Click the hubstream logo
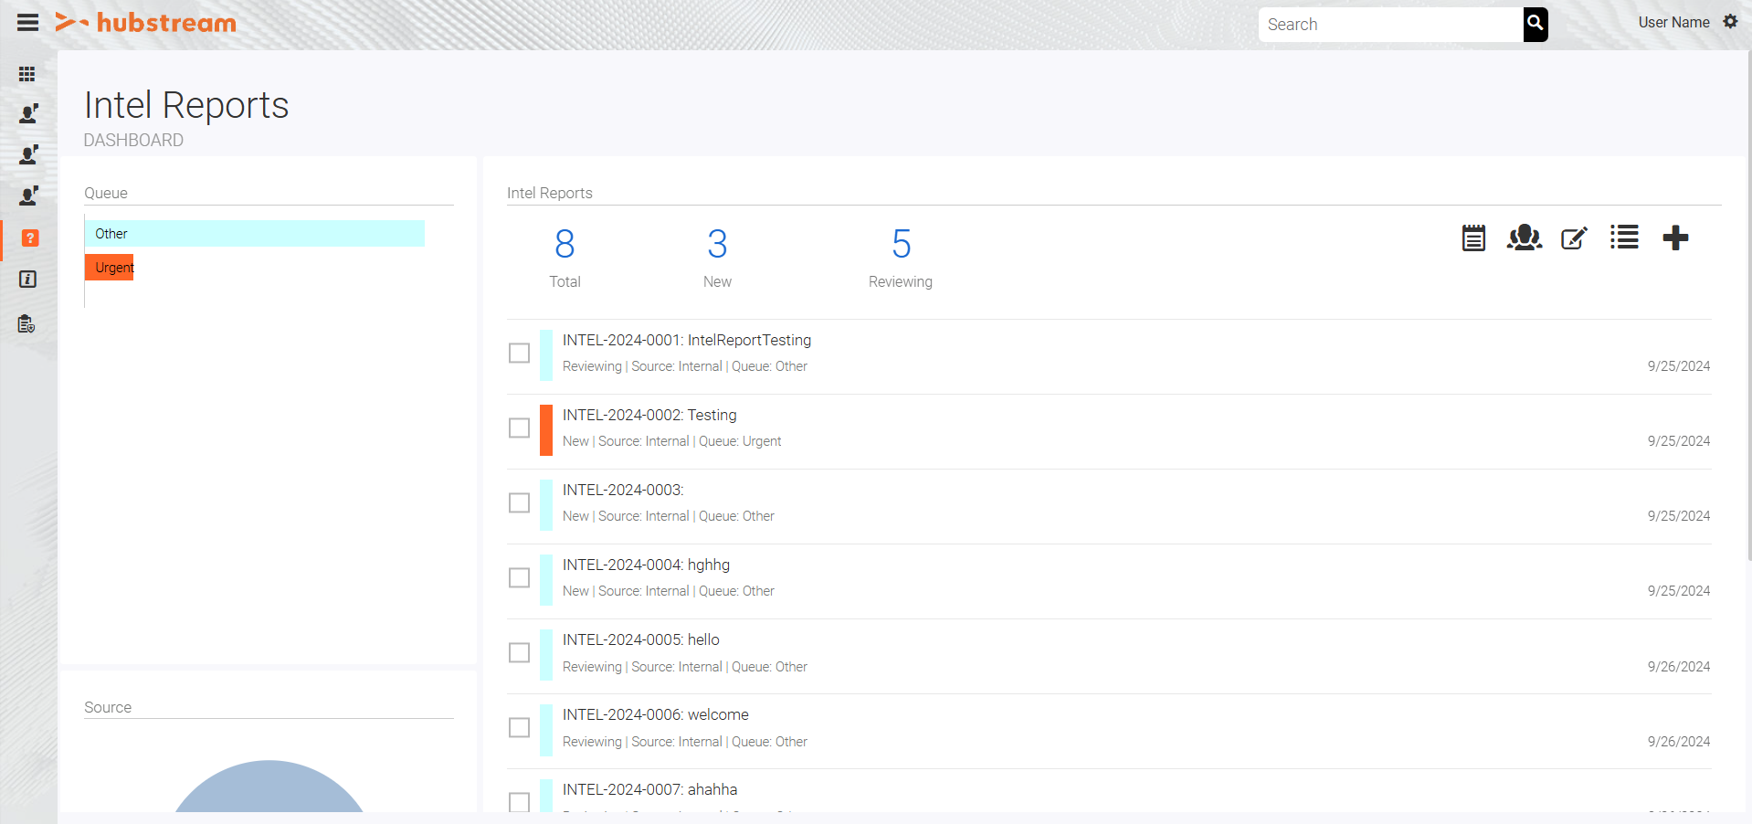The image size is (1752, 824). (145, 23)
